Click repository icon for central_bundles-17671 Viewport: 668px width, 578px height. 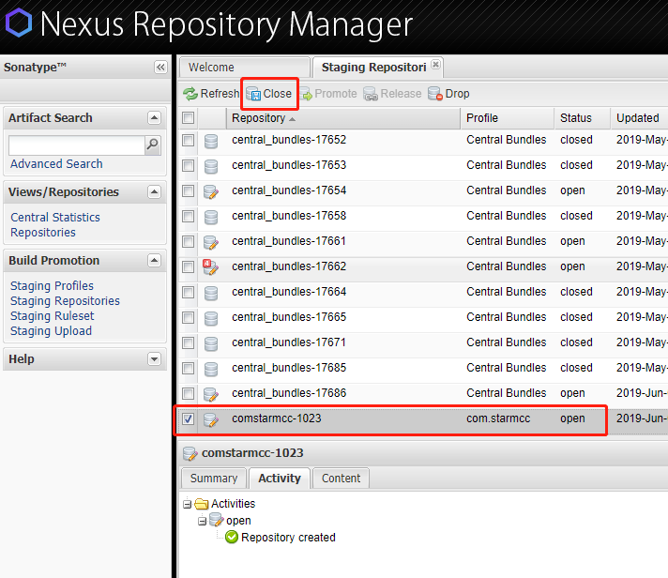pos(211,343)
